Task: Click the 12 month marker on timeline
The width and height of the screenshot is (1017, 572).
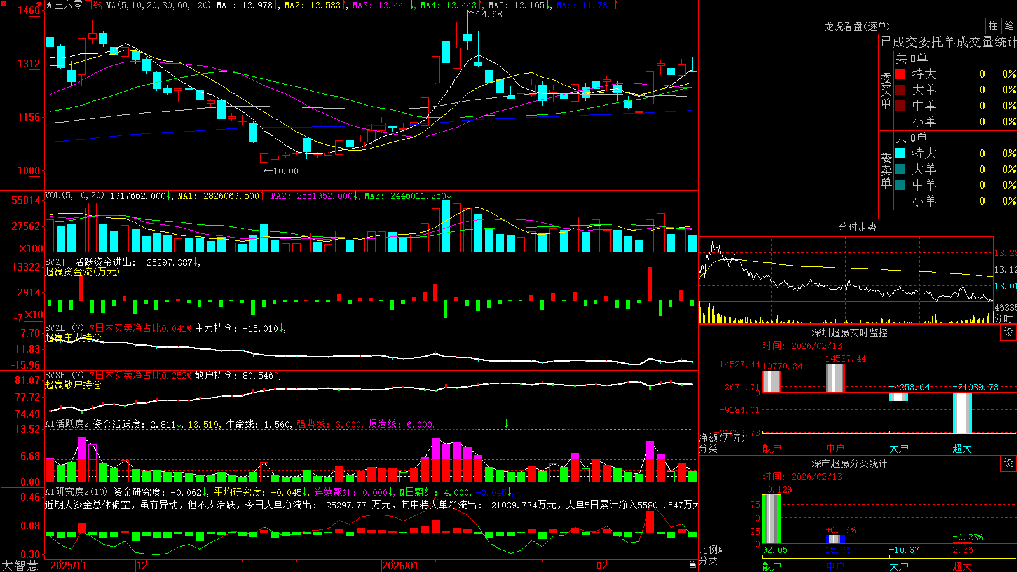Action: [142, 566]
